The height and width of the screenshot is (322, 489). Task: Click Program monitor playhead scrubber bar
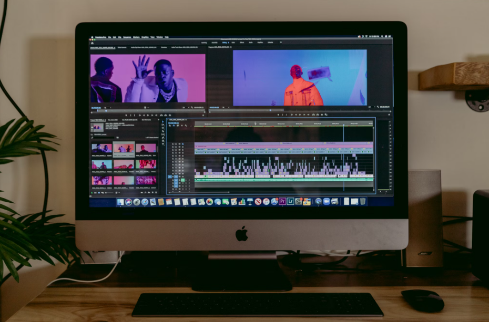point(299,110)
